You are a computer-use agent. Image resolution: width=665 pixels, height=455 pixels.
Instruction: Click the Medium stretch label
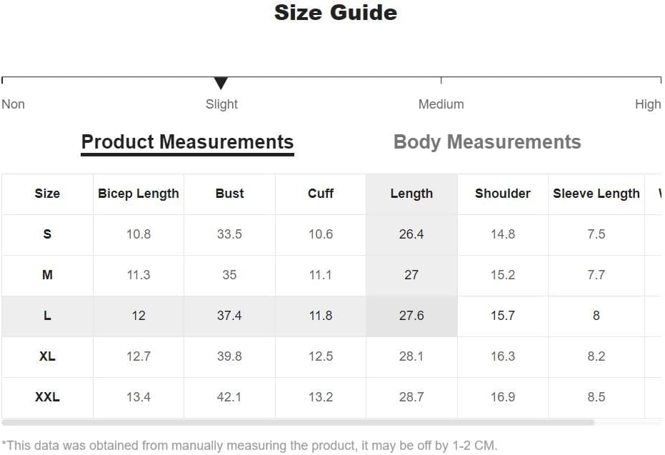441,104
